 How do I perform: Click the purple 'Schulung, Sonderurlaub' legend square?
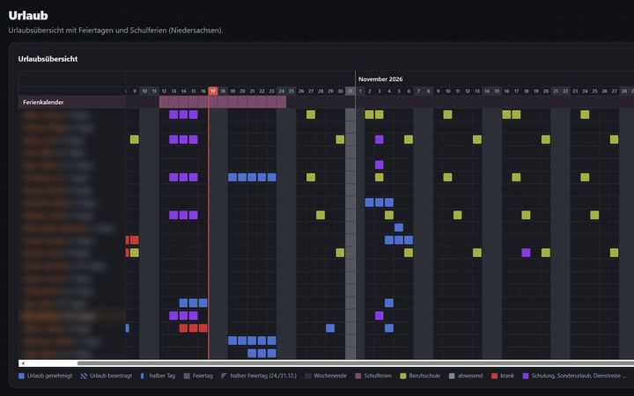[525, 376]
